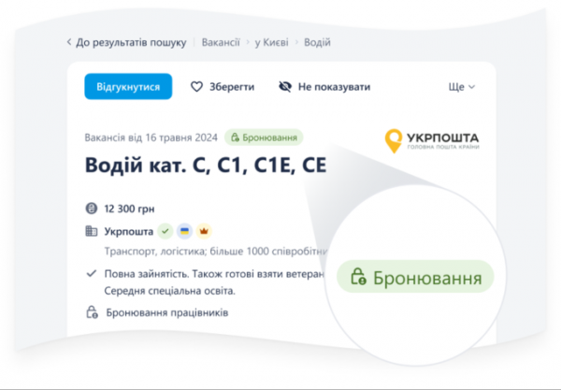Hide vacancy via crossed-eye icon
561x390 pixels.
click(285, 87)
